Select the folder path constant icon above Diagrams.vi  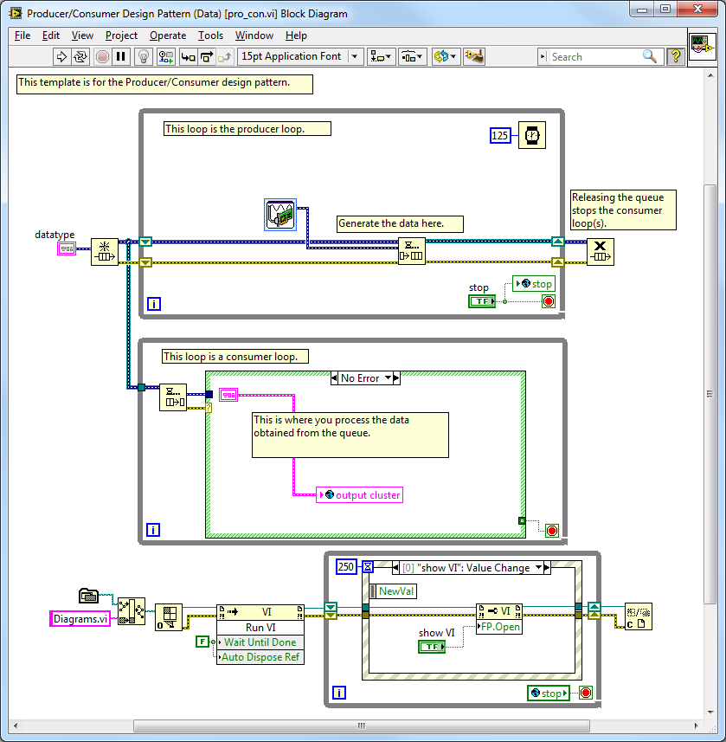(x=88, y=596)
